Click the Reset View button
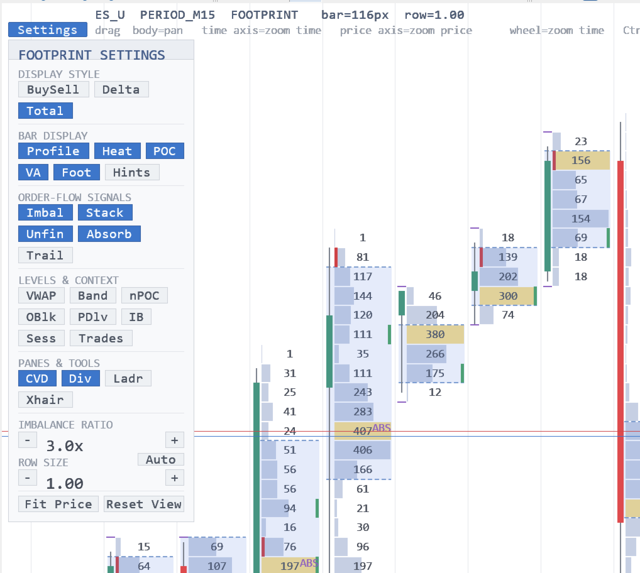The height and width of the screenshot is (573, 640). click(144, 504)
